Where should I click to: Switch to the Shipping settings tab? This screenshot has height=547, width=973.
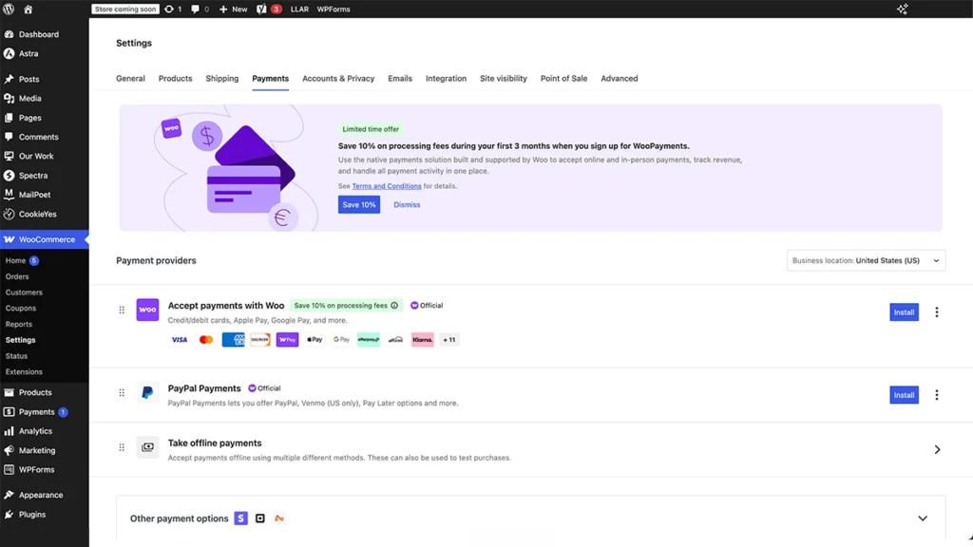click(x=222, y=78)
